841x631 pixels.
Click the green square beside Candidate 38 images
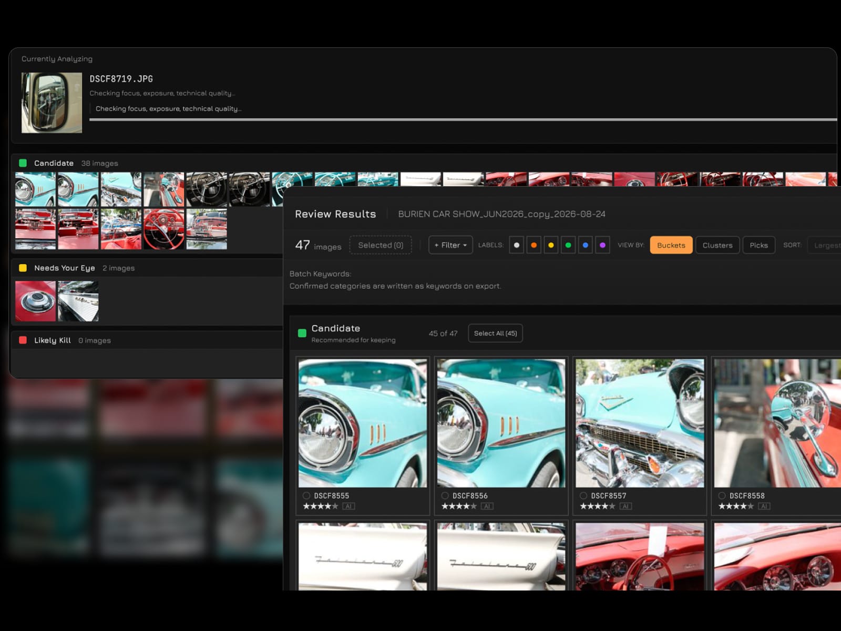[x=23, y=163]
